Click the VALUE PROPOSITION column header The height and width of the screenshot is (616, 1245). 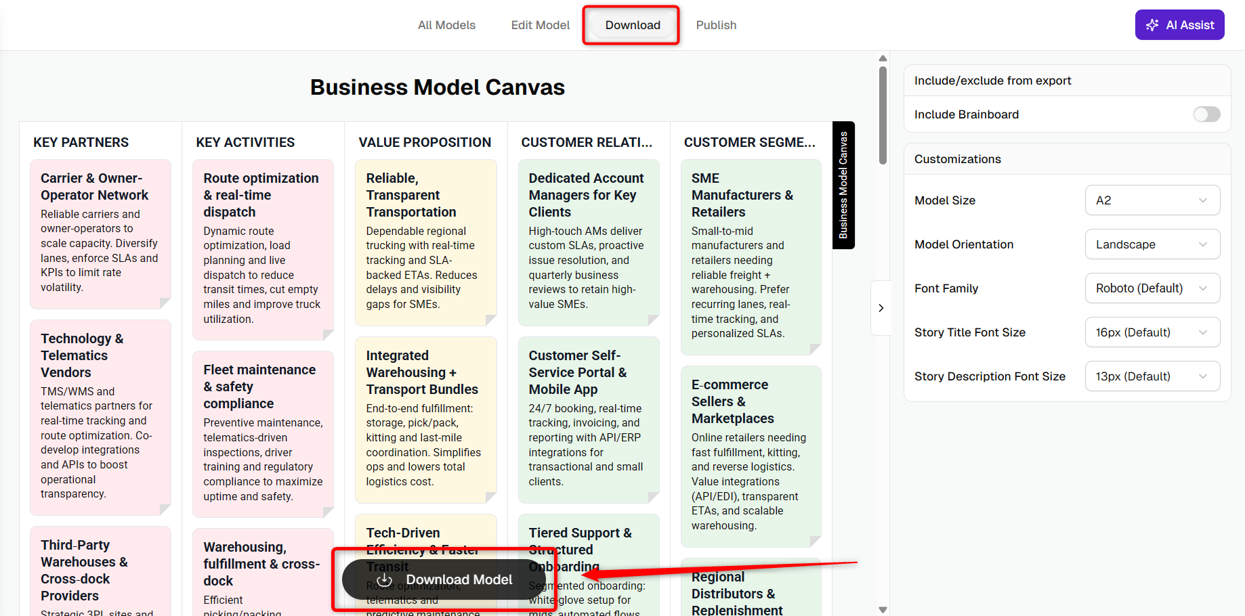[425, 142]
